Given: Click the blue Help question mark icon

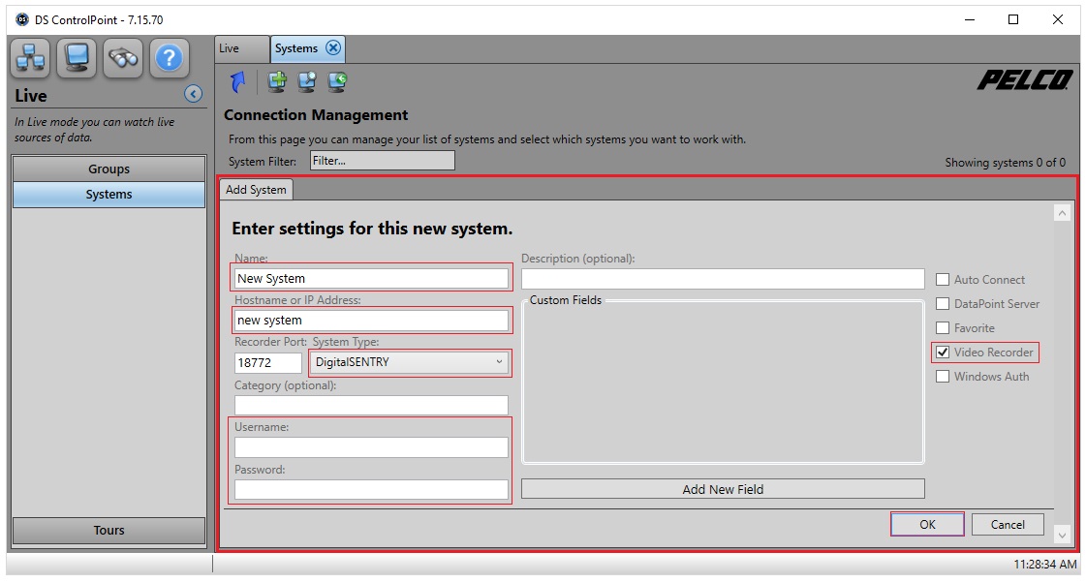Looking at the screenshot, I should click(x=170, y=59).
